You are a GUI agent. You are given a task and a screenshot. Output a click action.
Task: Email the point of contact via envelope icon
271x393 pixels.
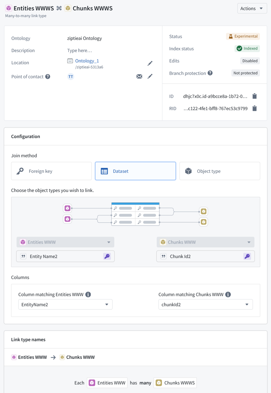click(140, 76)
